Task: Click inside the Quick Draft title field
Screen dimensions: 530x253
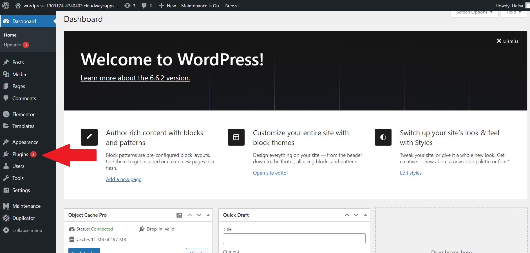Action: click(x=294, y=238)
